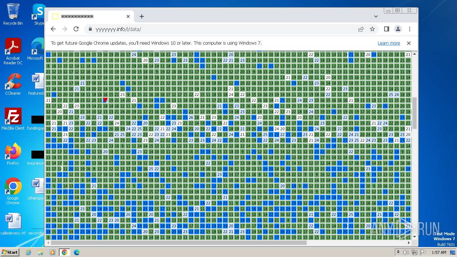Click the scroll-up arrow of the page

coord(415,54)
